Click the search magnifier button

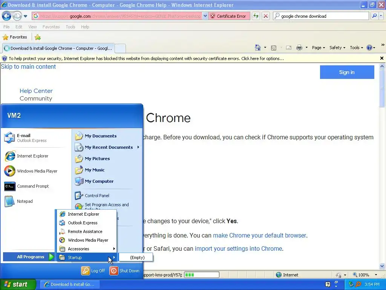point(374,16)
